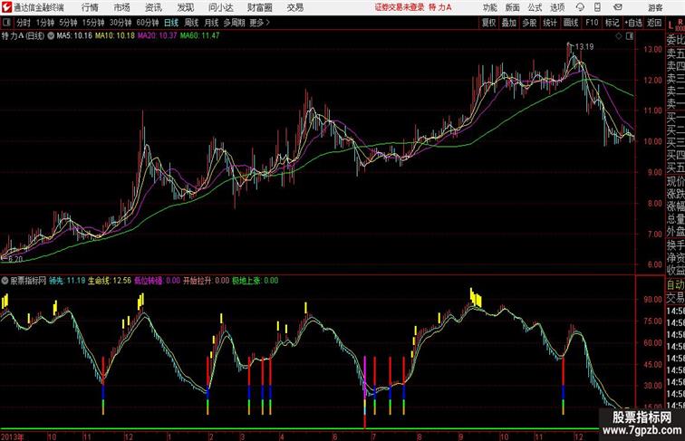
Task: Open the 交易 menu
Action: (x=294, y=7)
